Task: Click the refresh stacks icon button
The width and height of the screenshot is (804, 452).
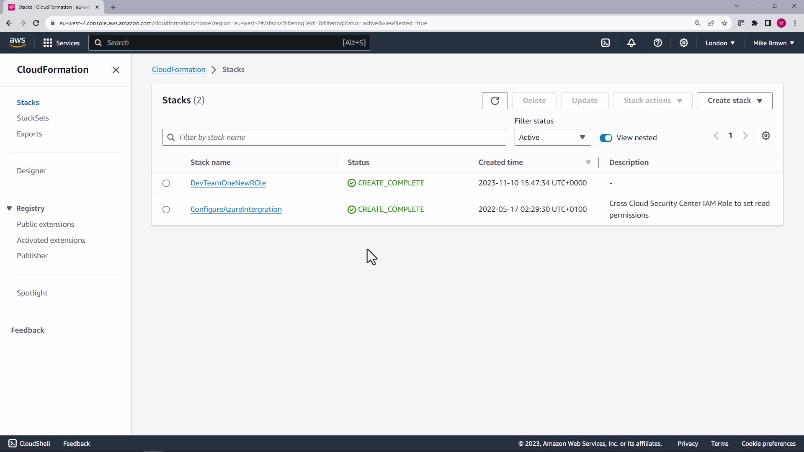Action: tap(495, 101)
